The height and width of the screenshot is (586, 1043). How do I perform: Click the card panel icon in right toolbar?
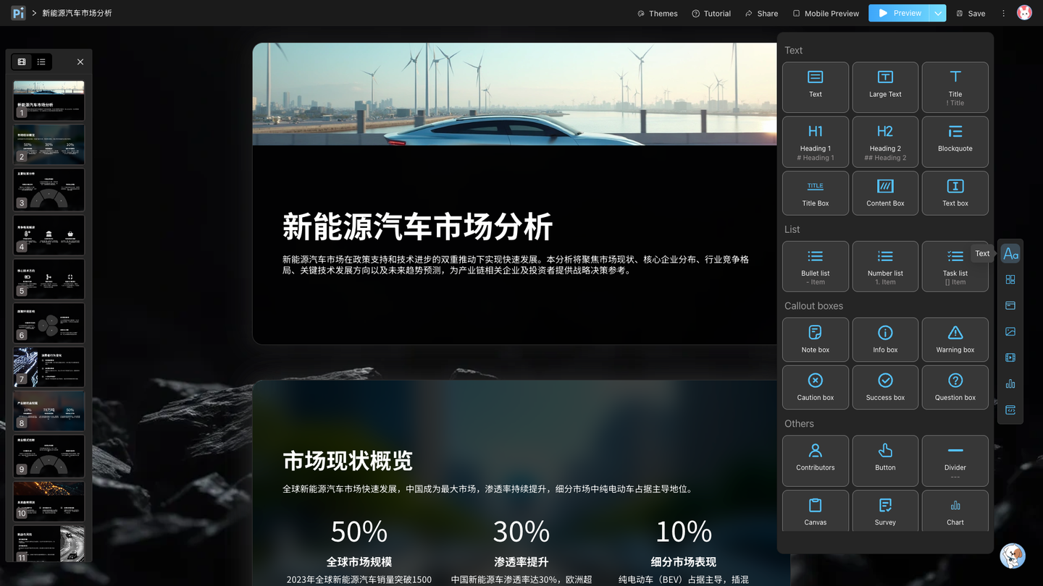click(x=1010, y=305)
